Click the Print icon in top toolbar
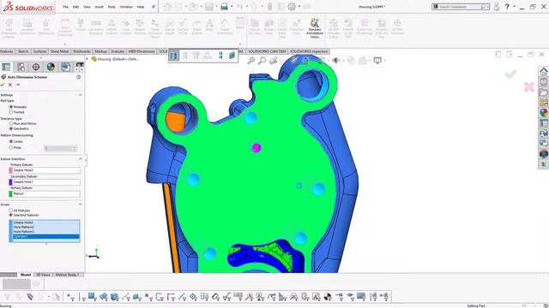 point(224,7)
